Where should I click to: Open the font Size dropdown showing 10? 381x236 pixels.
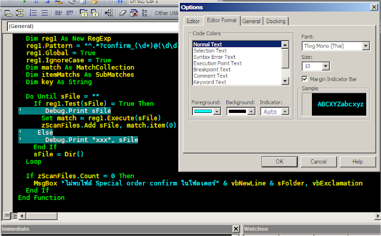point(326,66)
